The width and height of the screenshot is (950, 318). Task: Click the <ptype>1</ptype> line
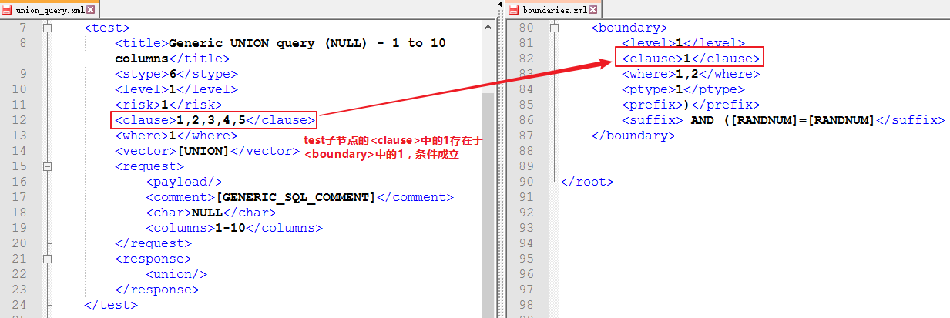coord(683,89)
